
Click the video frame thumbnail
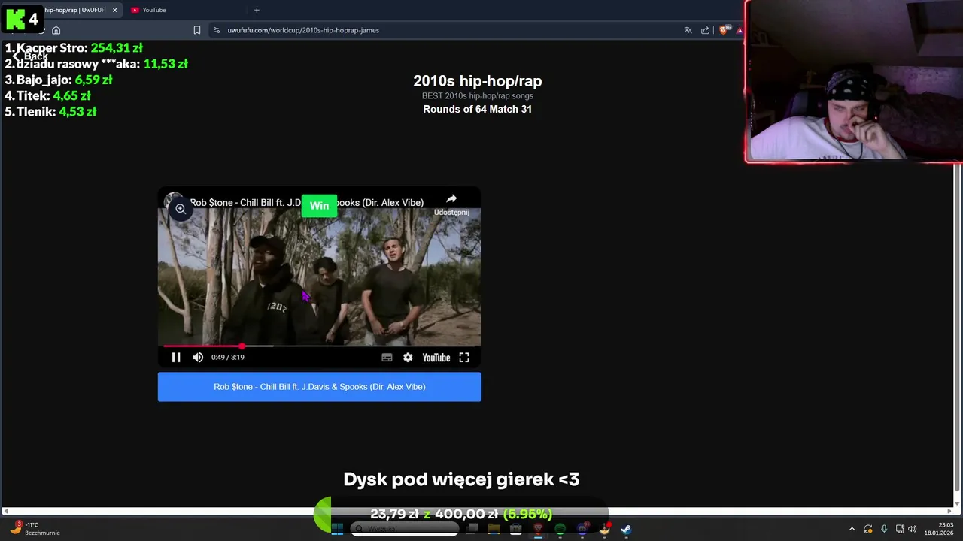319,278
